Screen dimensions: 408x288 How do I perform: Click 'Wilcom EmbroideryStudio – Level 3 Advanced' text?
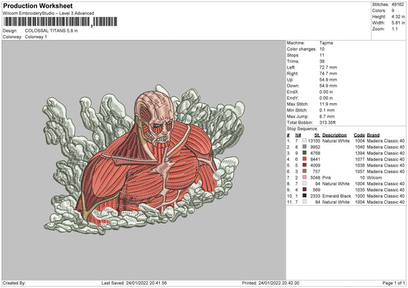pyautogui.click(x=48, y=14)
